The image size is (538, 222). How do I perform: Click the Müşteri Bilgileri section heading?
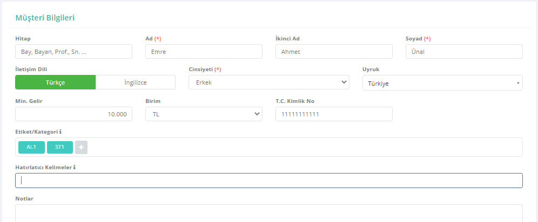(x=45, y=18)
